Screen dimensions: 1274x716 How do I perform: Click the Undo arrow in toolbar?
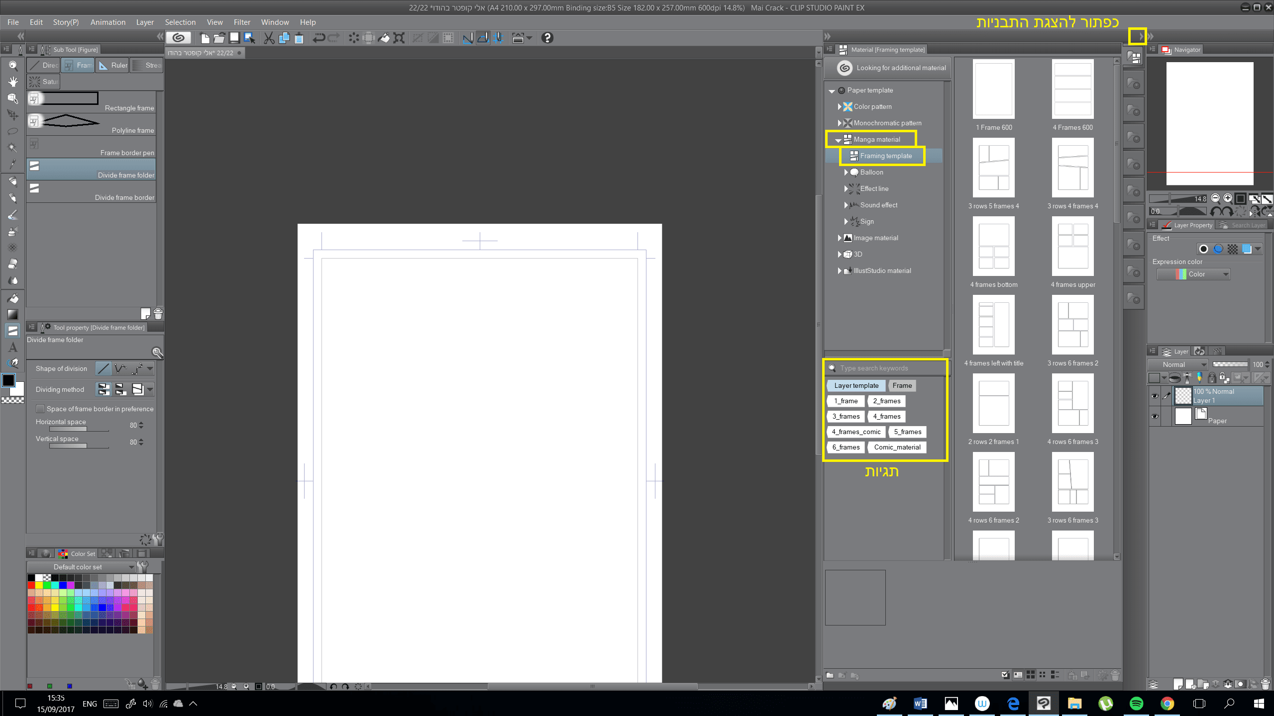tap(318, 38)
